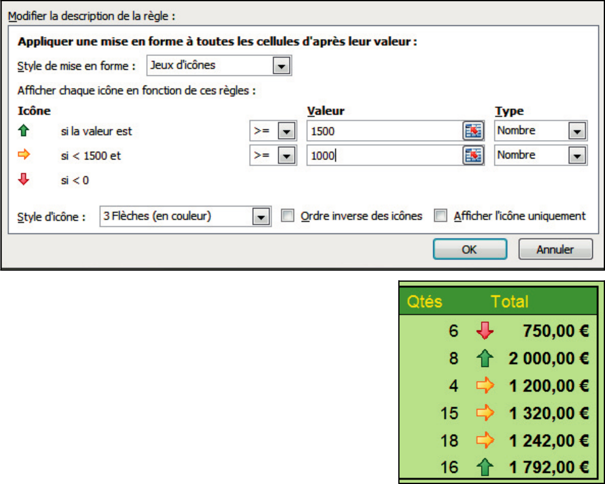This screenshot has height=484, width=605.
Task: Click the red down arrow rule icon
Action: click(x=24, y=179)
